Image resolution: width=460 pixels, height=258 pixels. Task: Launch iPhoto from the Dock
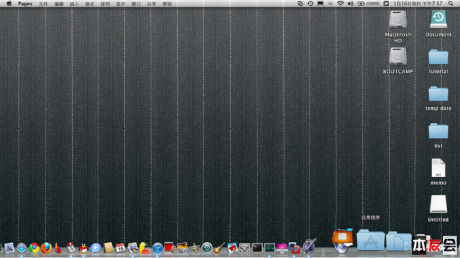pos(182,248)
